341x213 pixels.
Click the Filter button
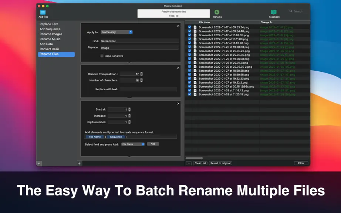point(301,163)
